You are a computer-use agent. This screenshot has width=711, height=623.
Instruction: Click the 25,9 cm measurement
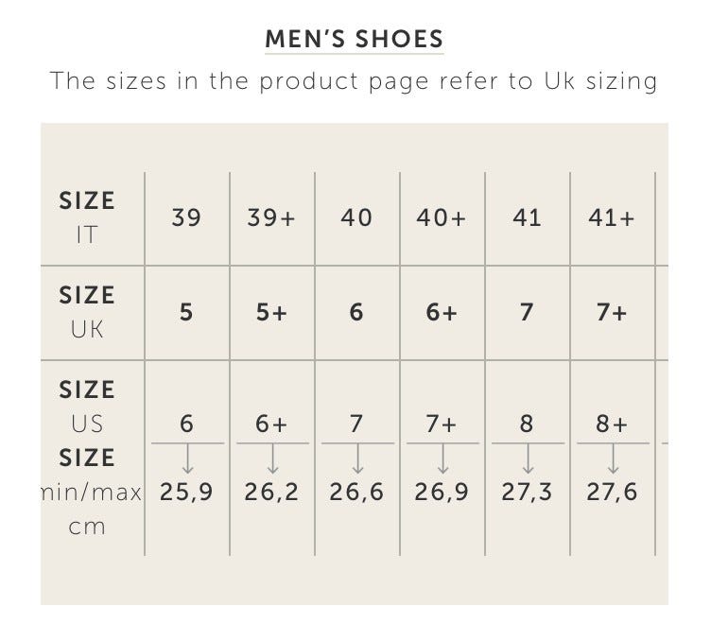click(x=187, y=492)
